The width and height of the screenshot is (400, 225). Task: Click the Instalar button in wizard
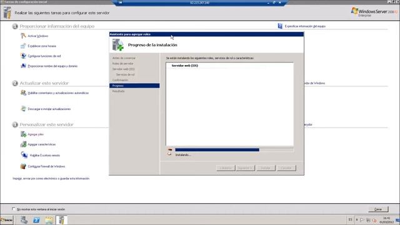[x=266, y=168]
